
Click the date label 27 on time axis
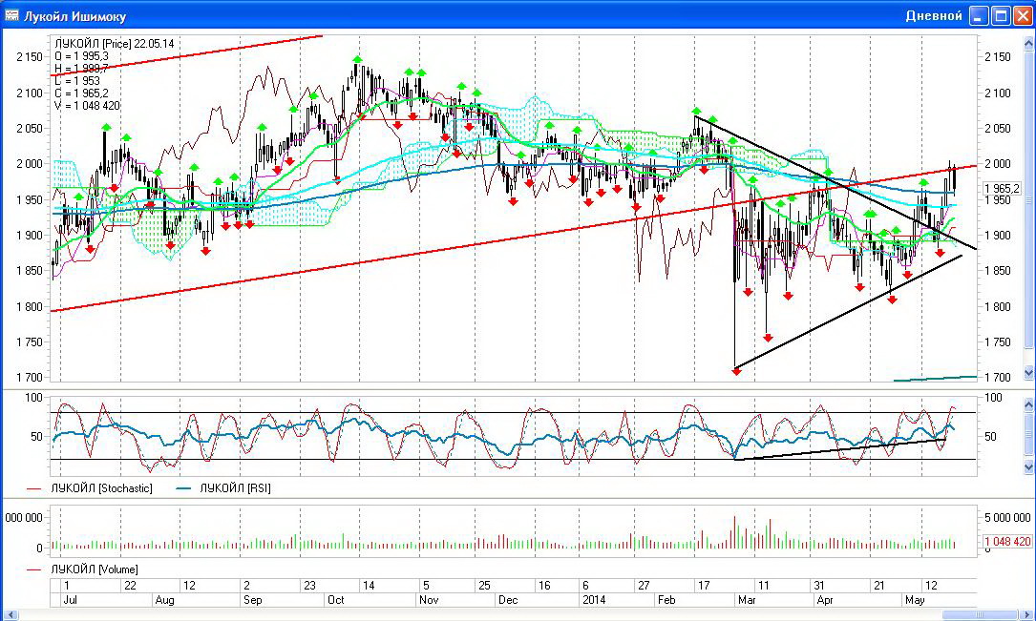pos(644,586)
